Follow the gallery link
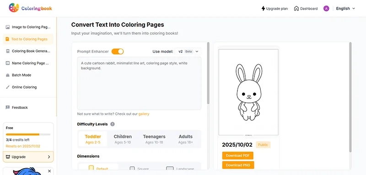 [x=144, y=114]
